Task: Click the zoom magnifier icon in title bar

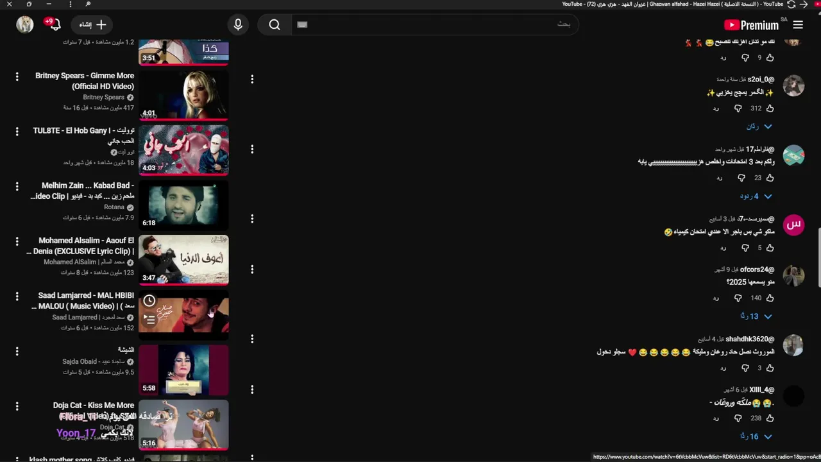Action: [x=88, y=4]
